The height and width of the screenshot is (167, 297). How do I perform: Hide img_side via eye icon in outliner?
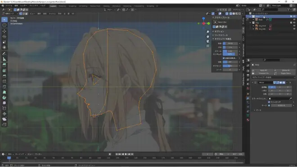click(x=294, y=29)
